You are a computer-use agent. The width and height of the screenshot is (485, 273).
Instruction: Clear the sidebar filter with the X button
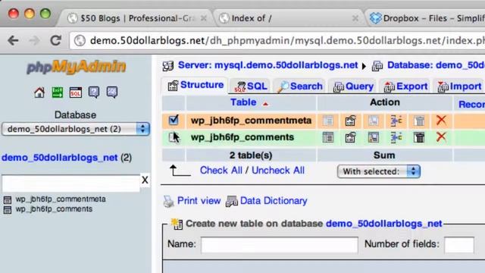click(145, 180)
